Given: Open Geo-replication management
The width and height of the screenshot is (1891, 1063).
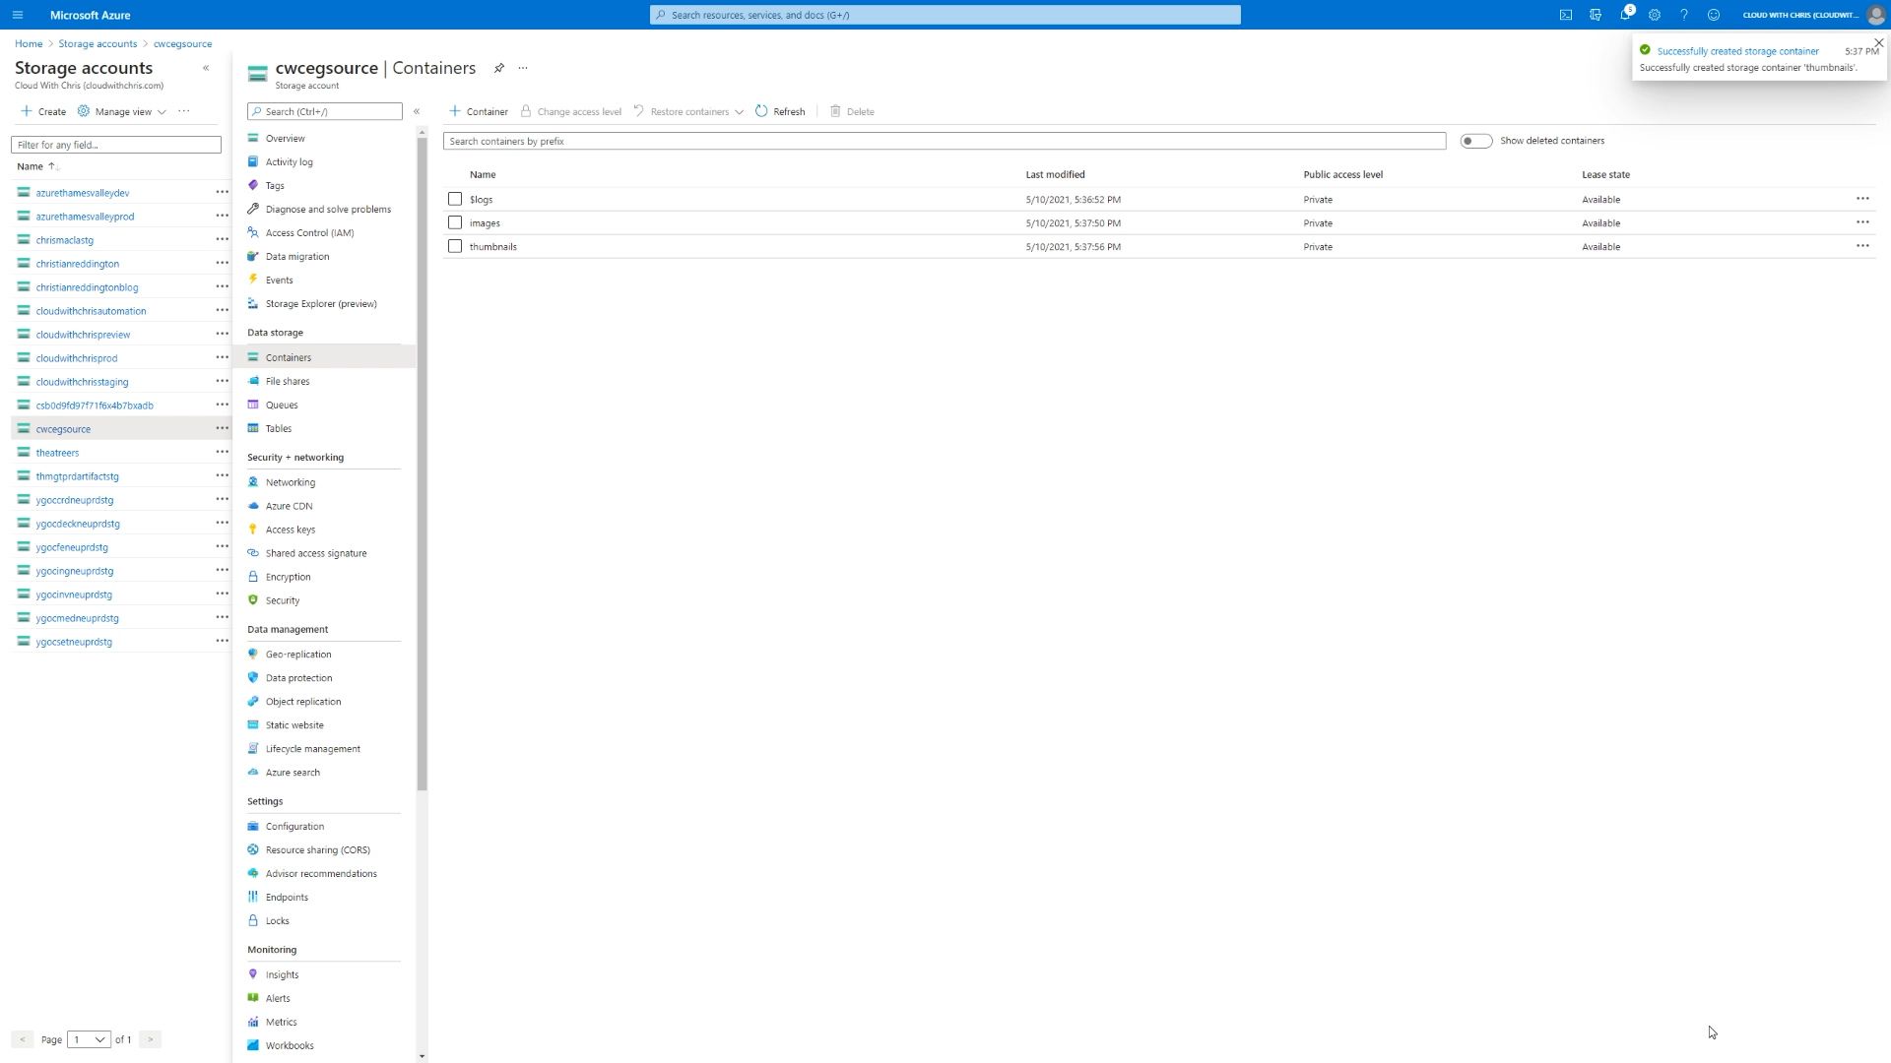Looking at the screenshot, I should pos(298,654).
